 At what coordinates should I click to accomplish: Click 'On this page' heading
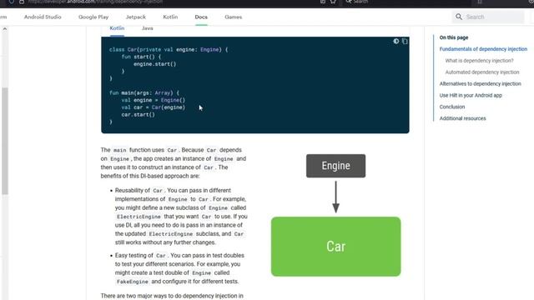pos(454,37)
